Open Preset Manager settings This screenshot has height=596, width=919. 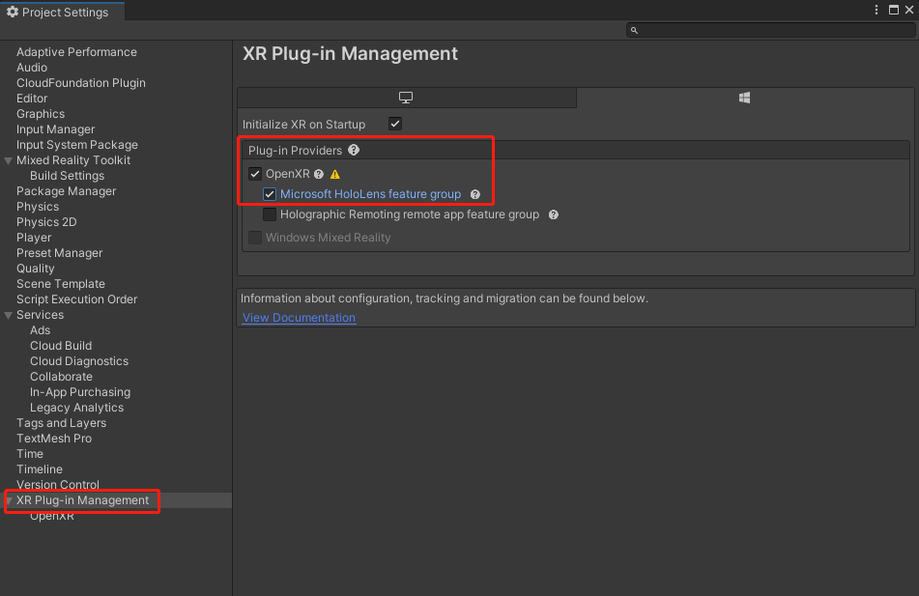pos(59,253)
